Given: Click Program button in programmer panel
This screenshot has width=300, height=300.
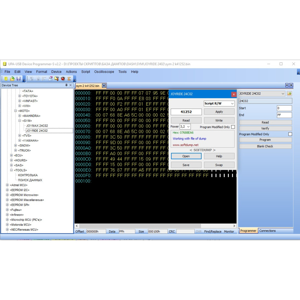Looking at the screenshot, I should tap(265, 140).
